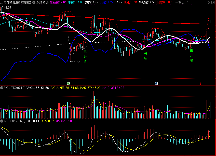This screenshot has width=216, height=156.
Task: Click the red S marker icon
Action: pos(200,84)
